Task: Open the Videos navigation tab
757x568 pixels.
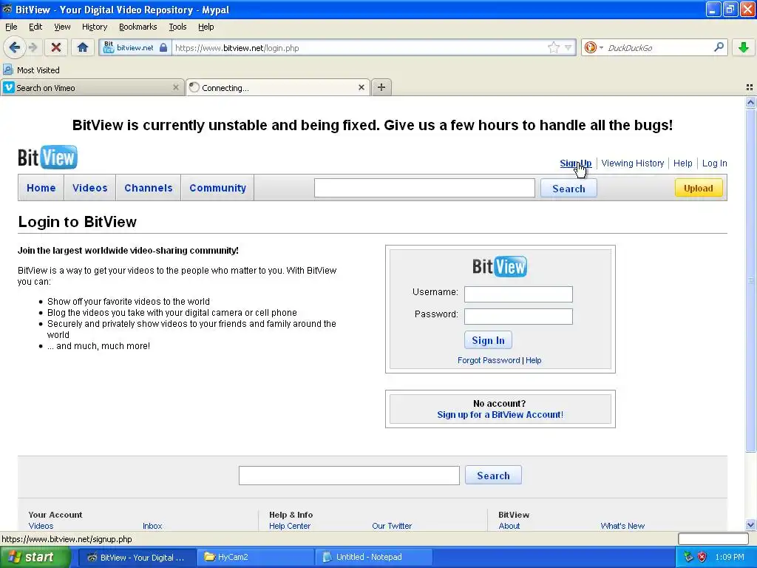Action: [89, 188]
